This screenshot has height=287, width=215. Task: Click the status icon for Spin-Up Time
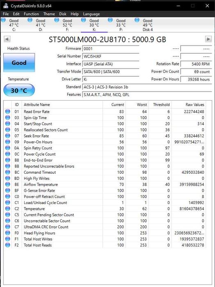click(x=8, y=117)
